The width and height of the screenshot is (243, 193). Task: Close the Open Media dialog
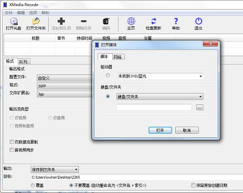211,44
